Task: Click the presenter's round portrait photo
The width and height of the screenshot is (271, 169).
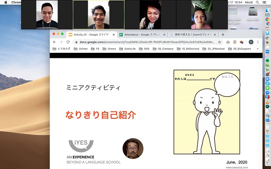Action: point(133,148)
